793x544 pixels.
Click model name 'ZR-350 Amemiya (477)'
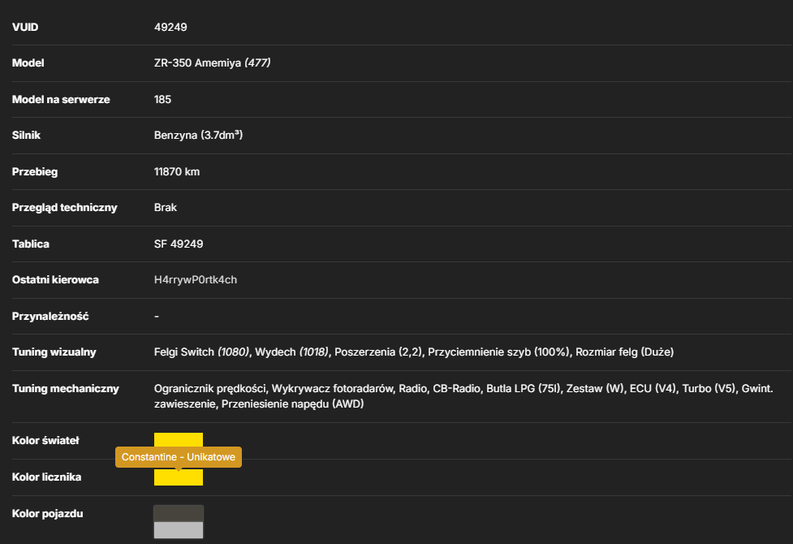click(x=213, y=63)
